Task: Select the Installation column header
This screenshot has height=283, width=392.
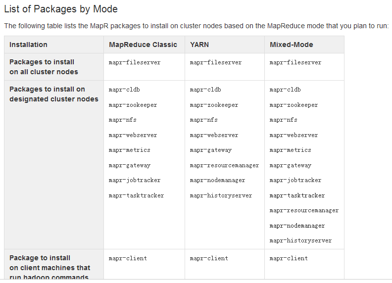Action: coord(28,45)
